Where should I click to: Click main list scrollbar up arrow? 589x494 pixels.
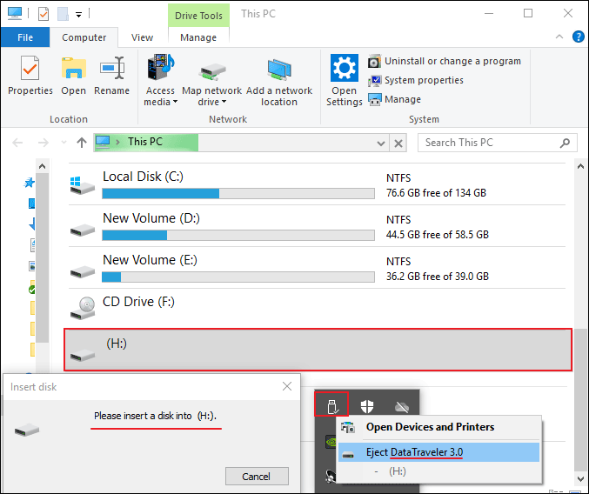pyautogui.click(x=580, y=166)
